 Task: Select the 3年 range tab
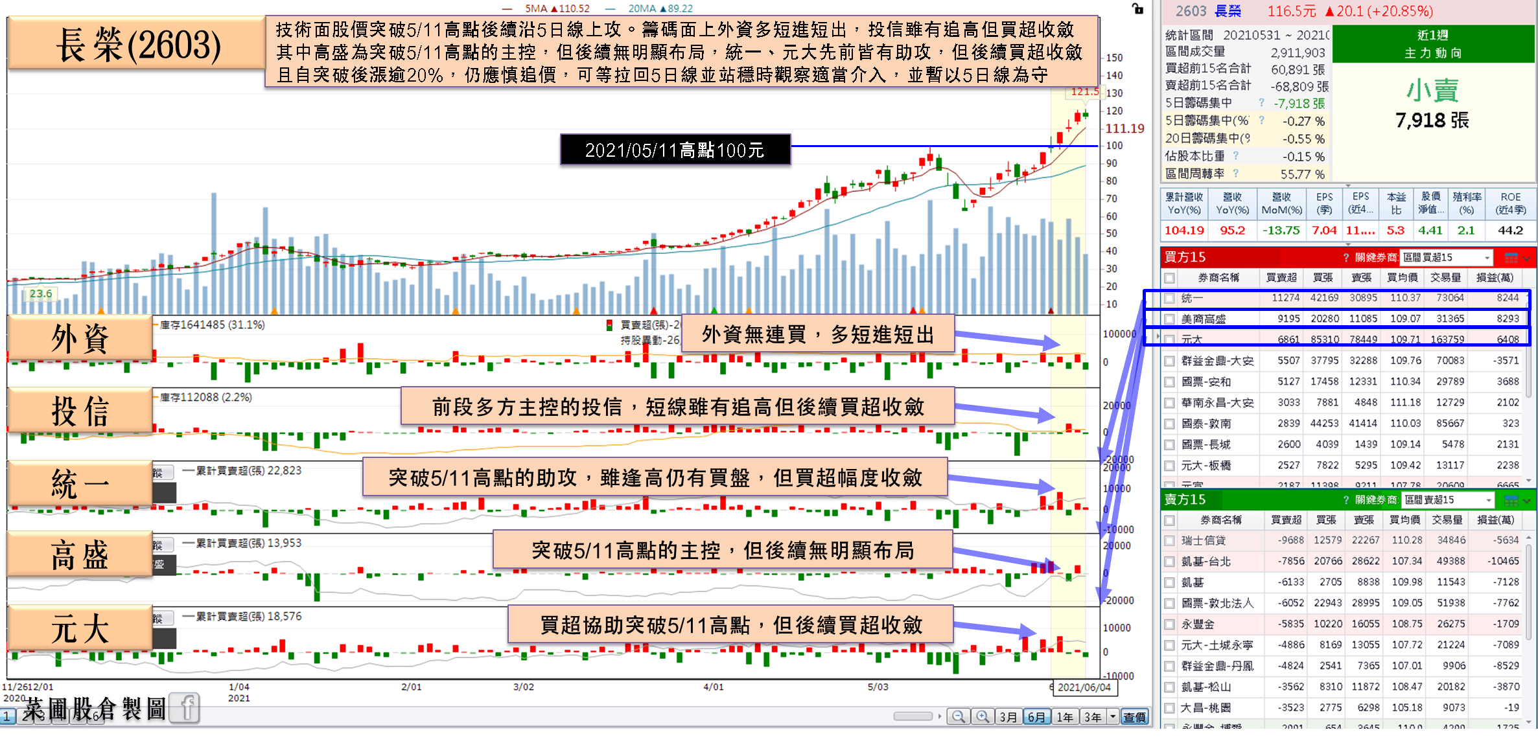tap(1093, 717)
